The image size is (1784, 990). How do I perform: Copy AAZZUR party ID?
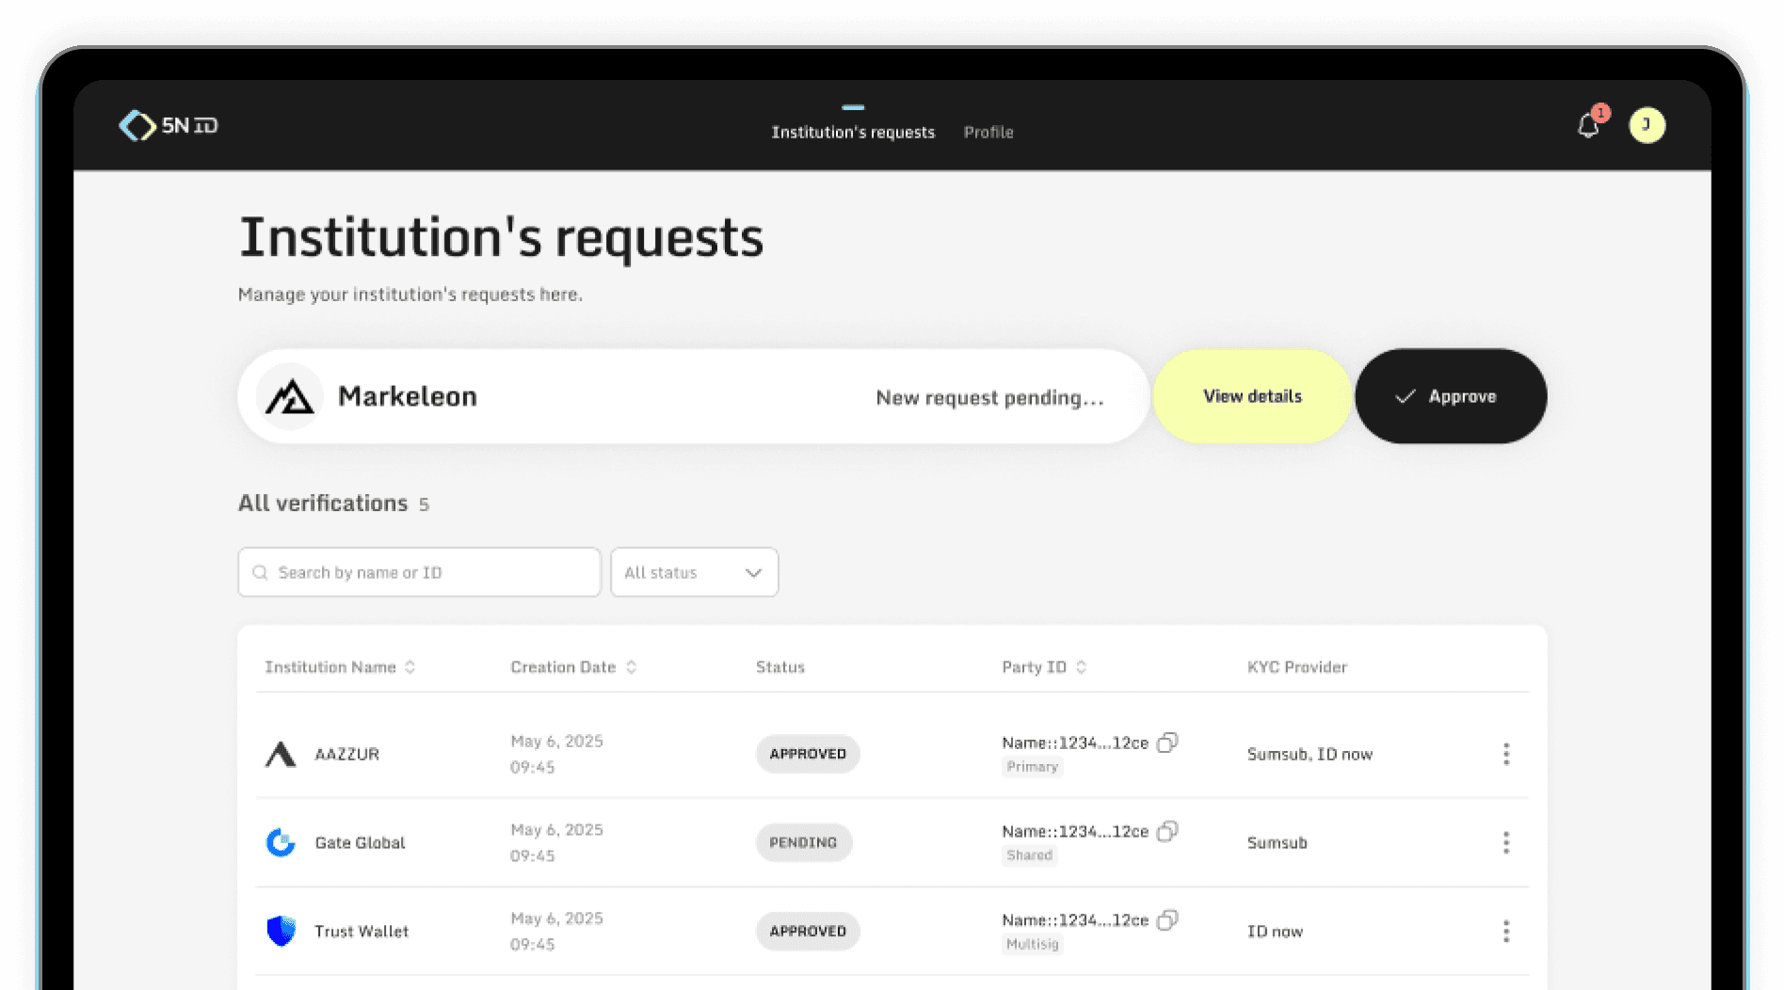1167,742
